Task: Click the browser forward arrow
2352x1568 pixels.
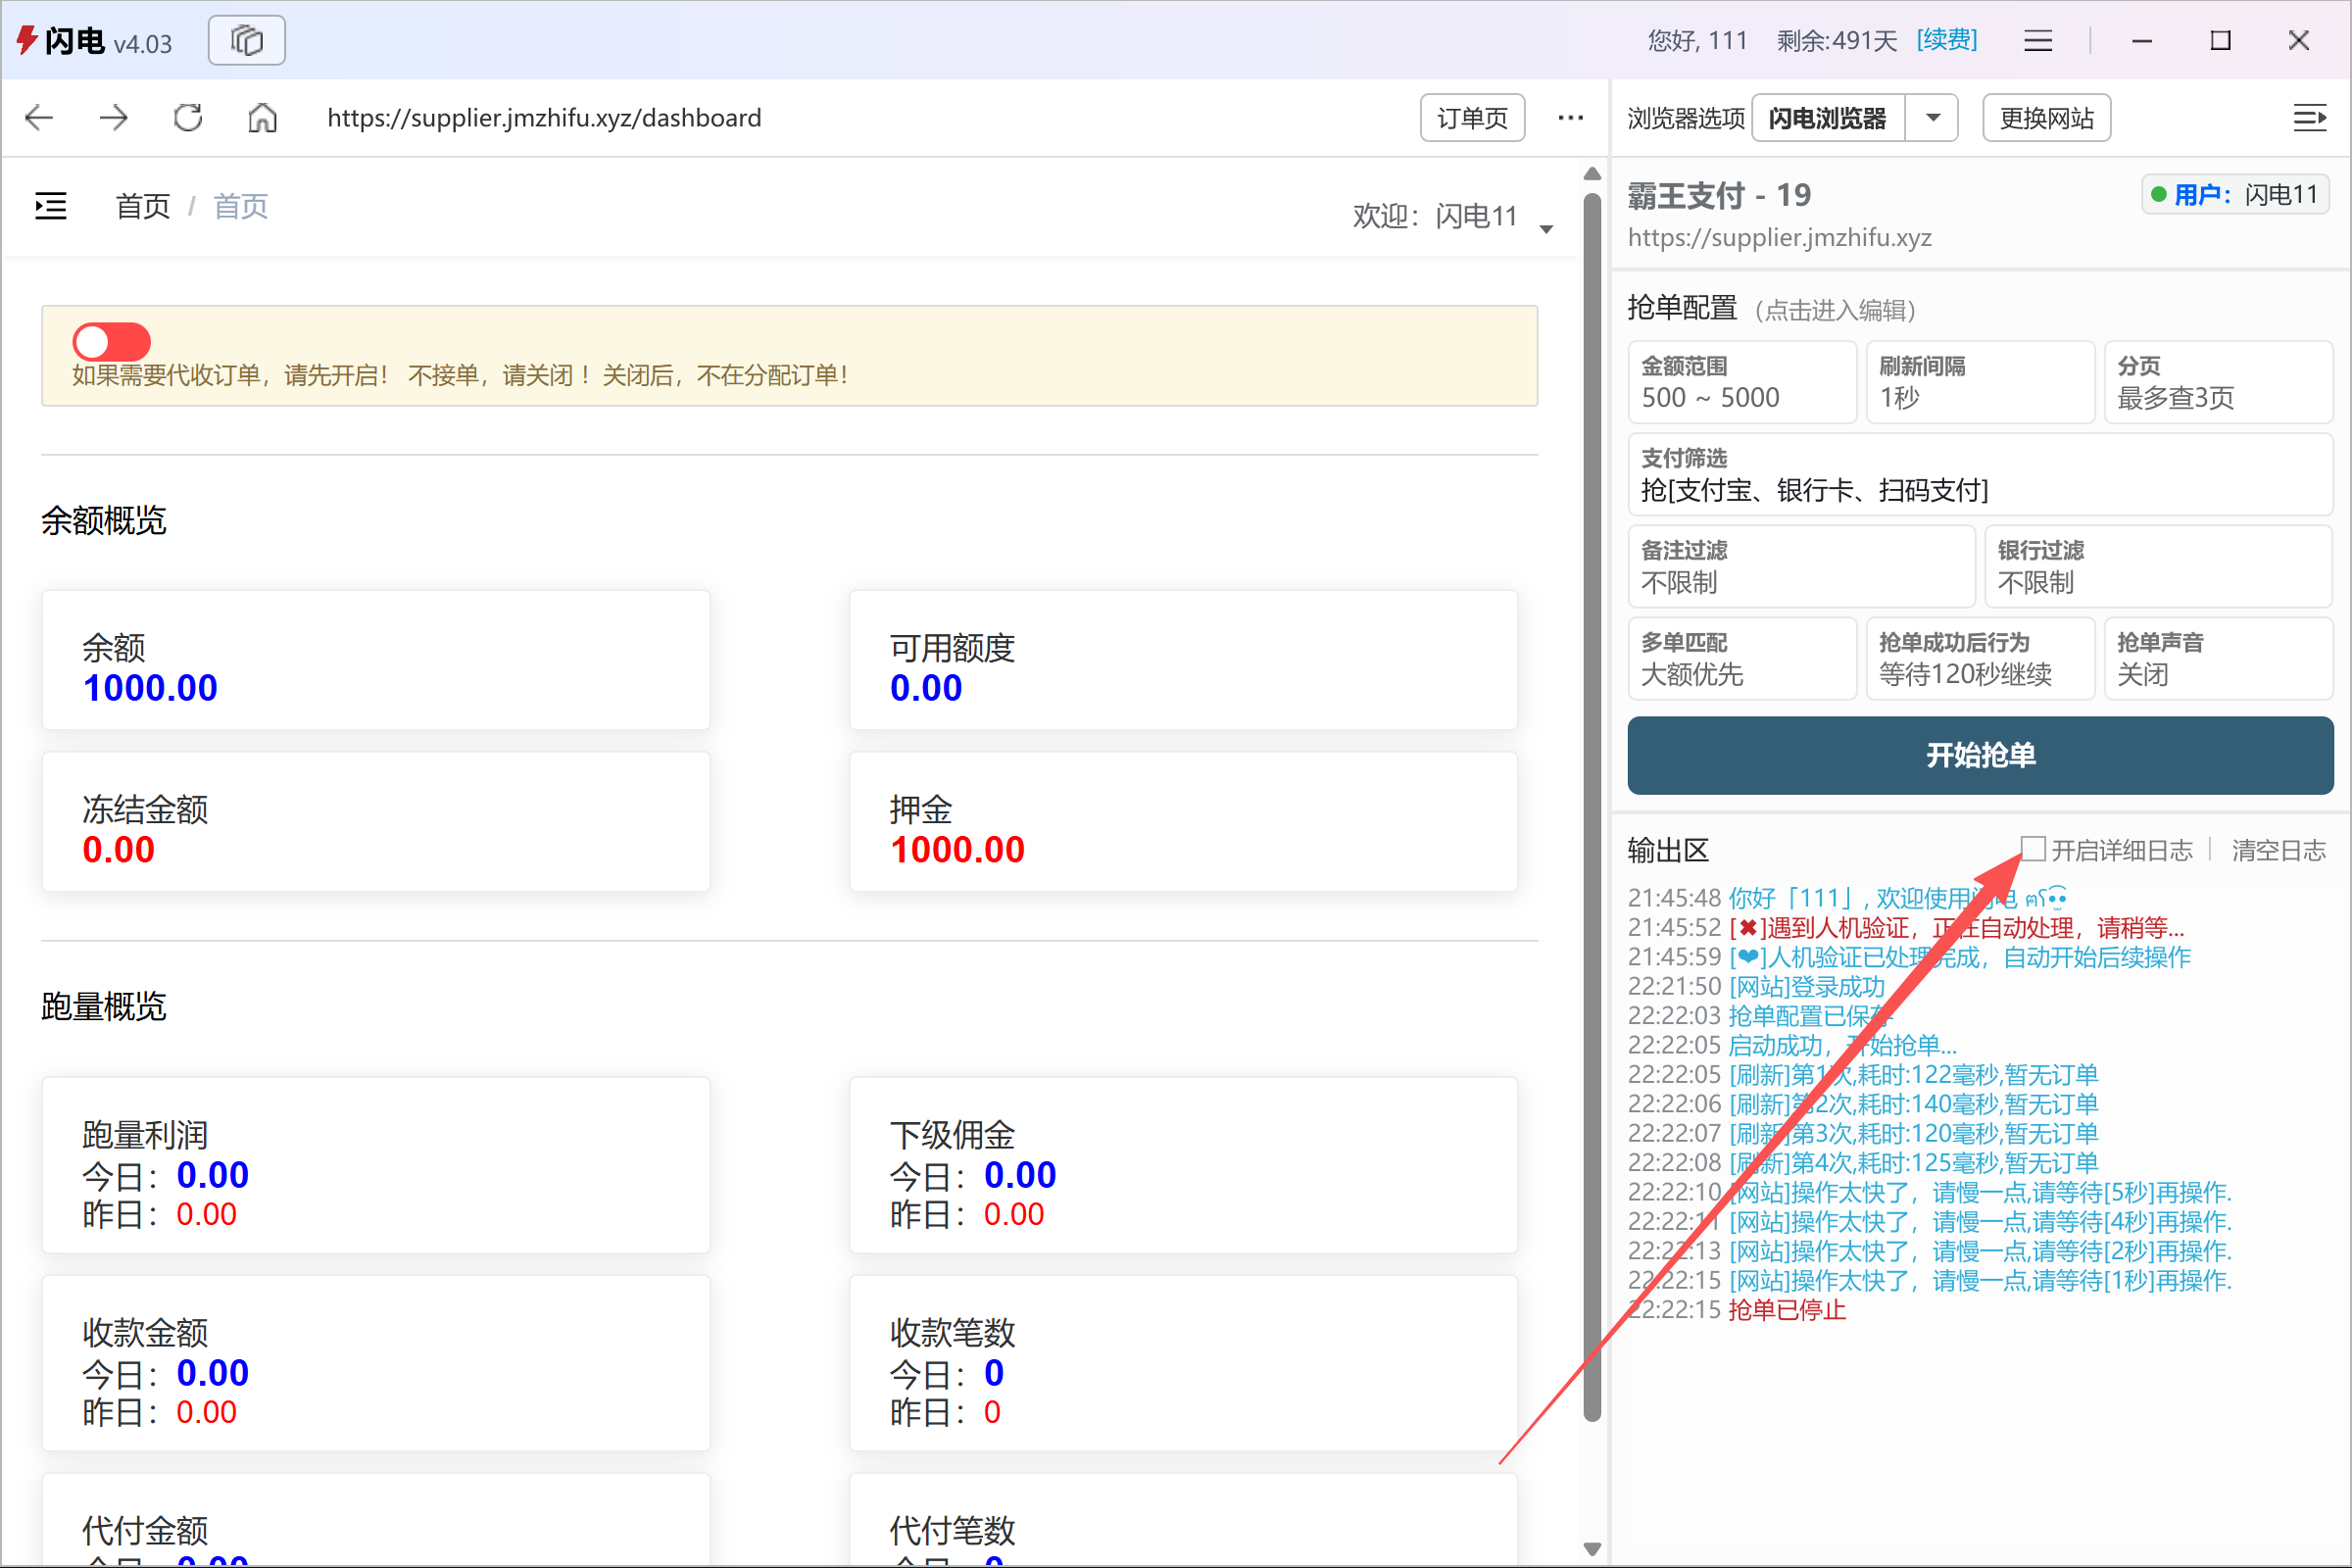Action: coord(113,118)
